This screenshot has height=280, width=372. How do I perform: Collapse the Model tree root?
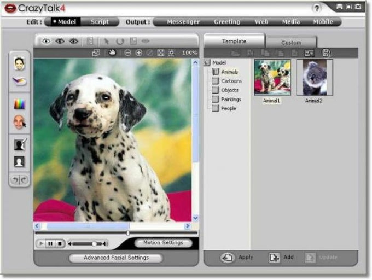click(207, 62)
